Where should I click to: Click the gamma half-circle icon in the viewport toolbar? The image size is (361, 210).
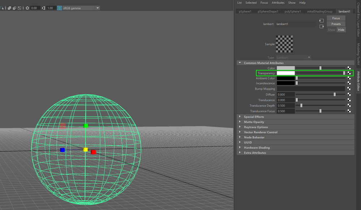tap(43, 8)
